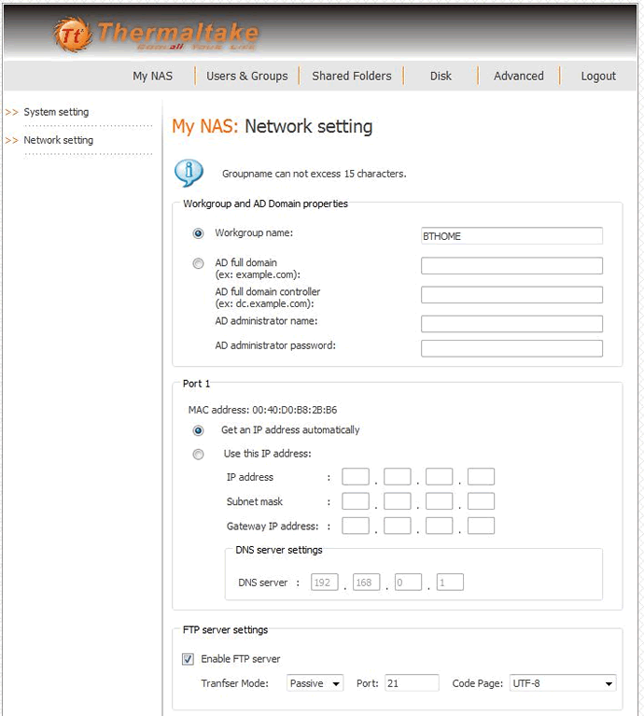The width and height of the screenshot is (644, 716).
Task: Click fourth octet of Subnet mask
Action: click(x=481, y=501)
